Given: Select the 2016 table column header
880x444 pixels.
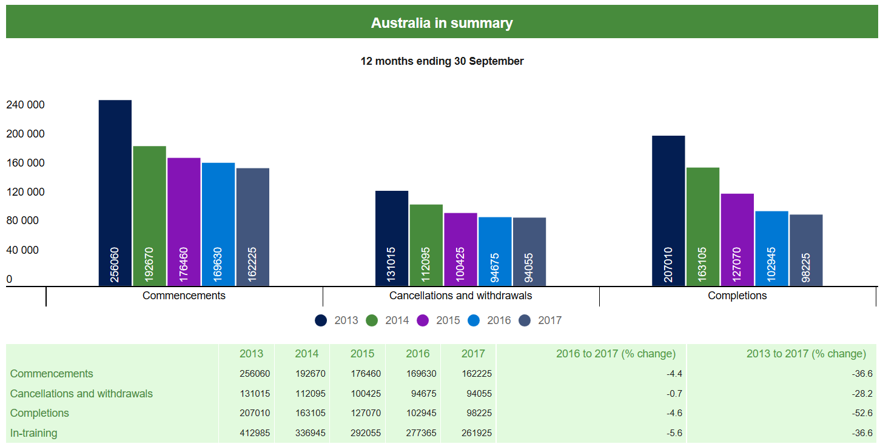Looking at the screenshot, I should [x=418, y=354].
